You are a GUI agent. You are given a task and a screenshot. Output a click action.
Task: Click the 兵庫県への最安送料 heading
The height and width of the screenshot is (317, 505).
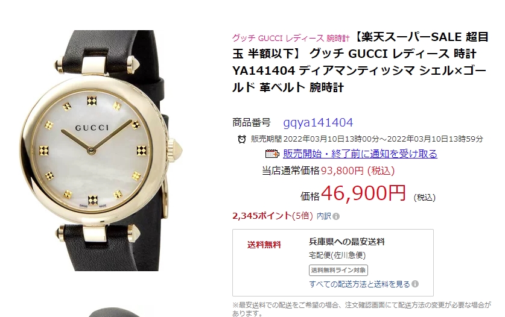[x=346, y=242]
